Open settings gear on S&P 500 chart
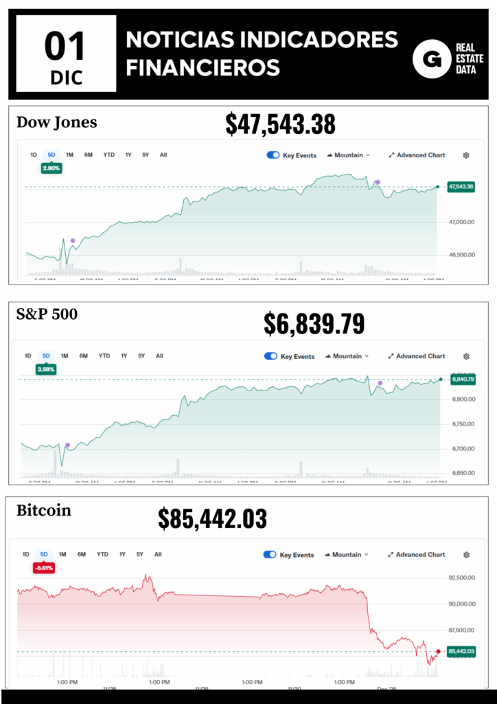This screenshot has width=497, height=704. click(x=466, y=356)
